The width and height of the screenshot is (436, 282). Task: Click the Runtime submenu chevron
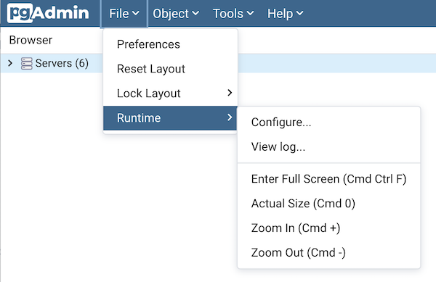[230, 117]
